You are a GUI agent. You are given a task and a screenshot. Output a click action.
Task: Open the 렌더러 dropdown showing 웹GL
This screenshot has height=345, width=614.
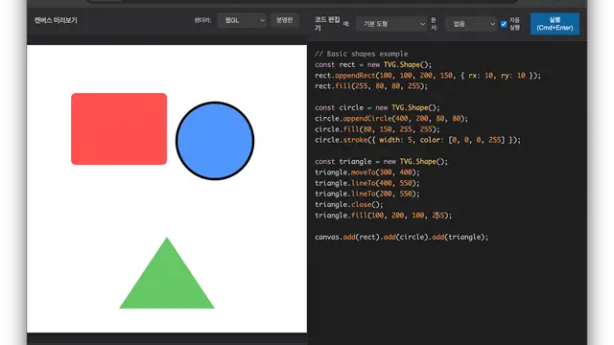point(242,20)
